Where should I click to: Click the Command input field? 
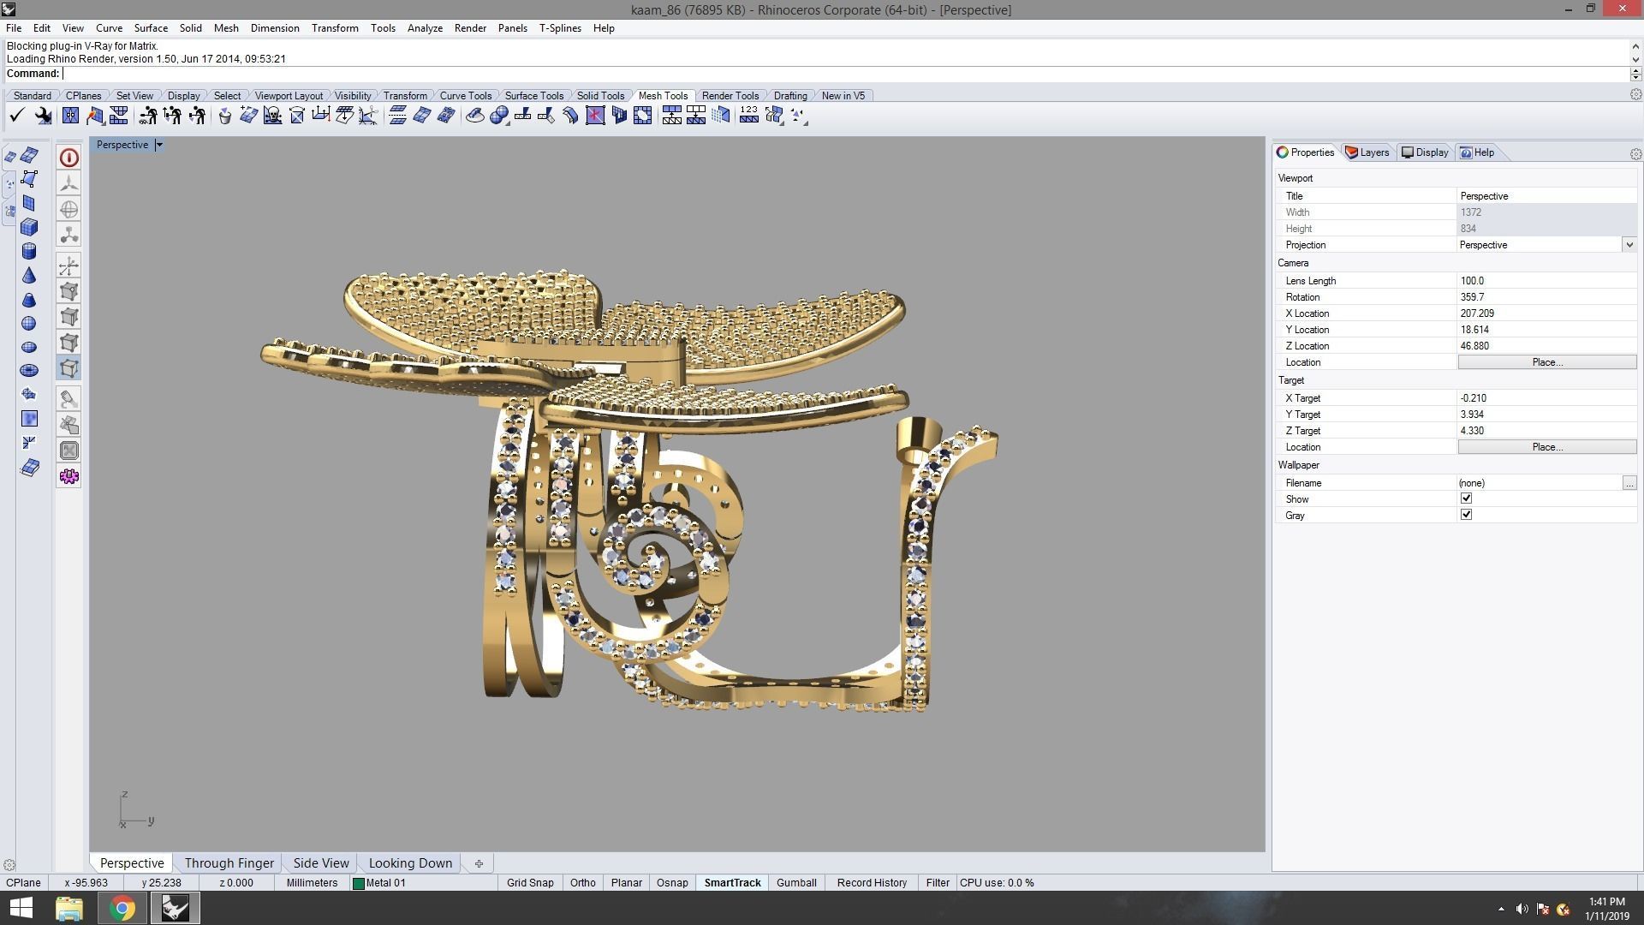[x=846, y=74]
